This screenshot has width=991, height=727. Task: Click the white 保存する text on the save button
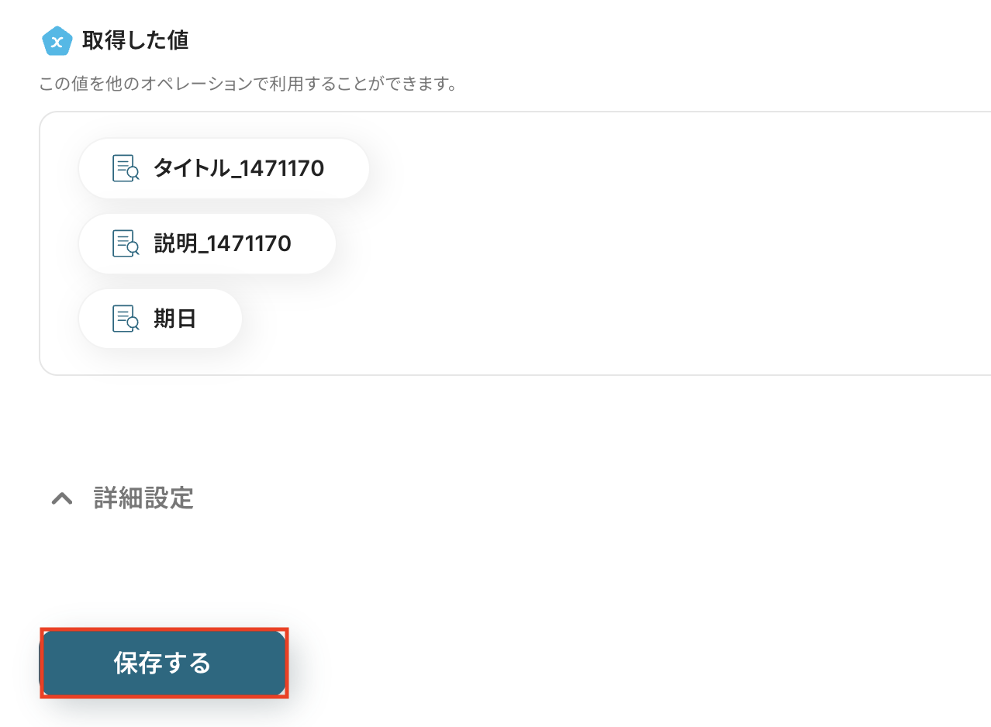tap(162, 663)
